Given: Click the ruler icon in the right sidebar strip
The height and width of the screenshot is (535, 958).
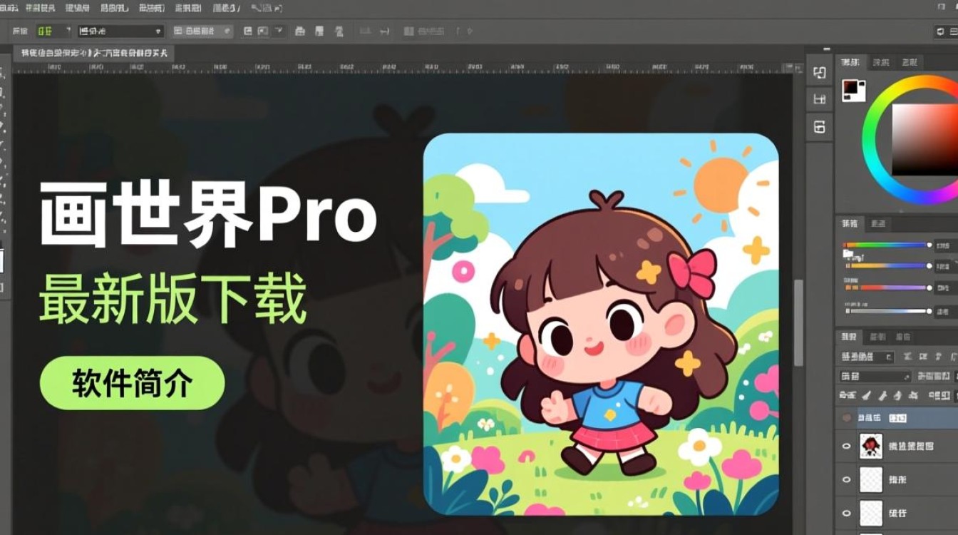Looking at the screenshot, I should [819, 98].
